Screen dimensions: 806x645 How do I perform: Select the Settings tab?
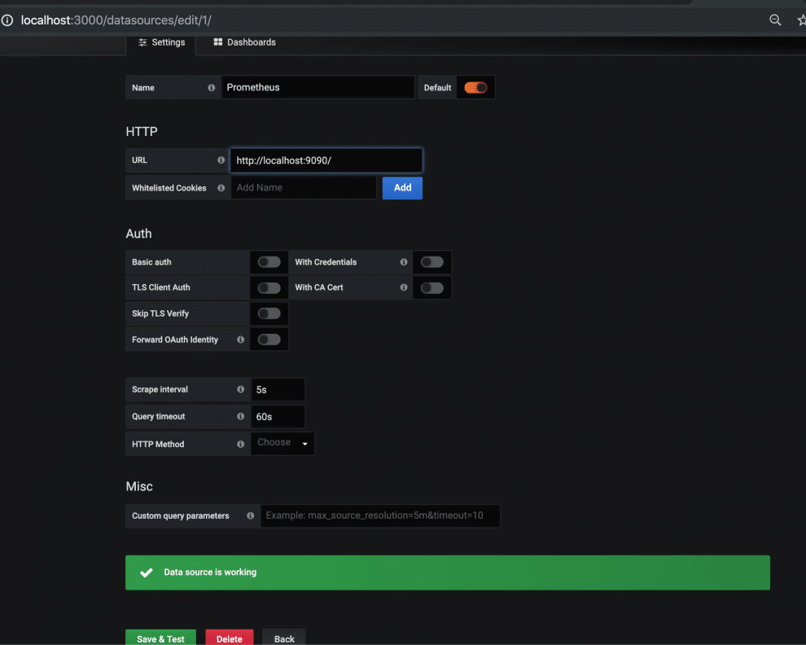161,42
